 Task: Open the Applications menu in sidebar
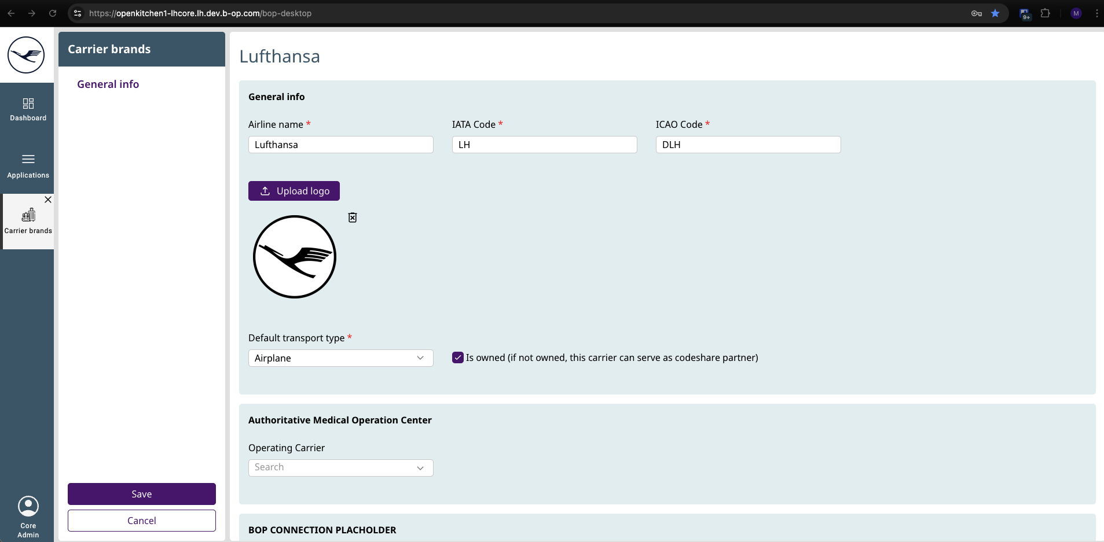28,165
